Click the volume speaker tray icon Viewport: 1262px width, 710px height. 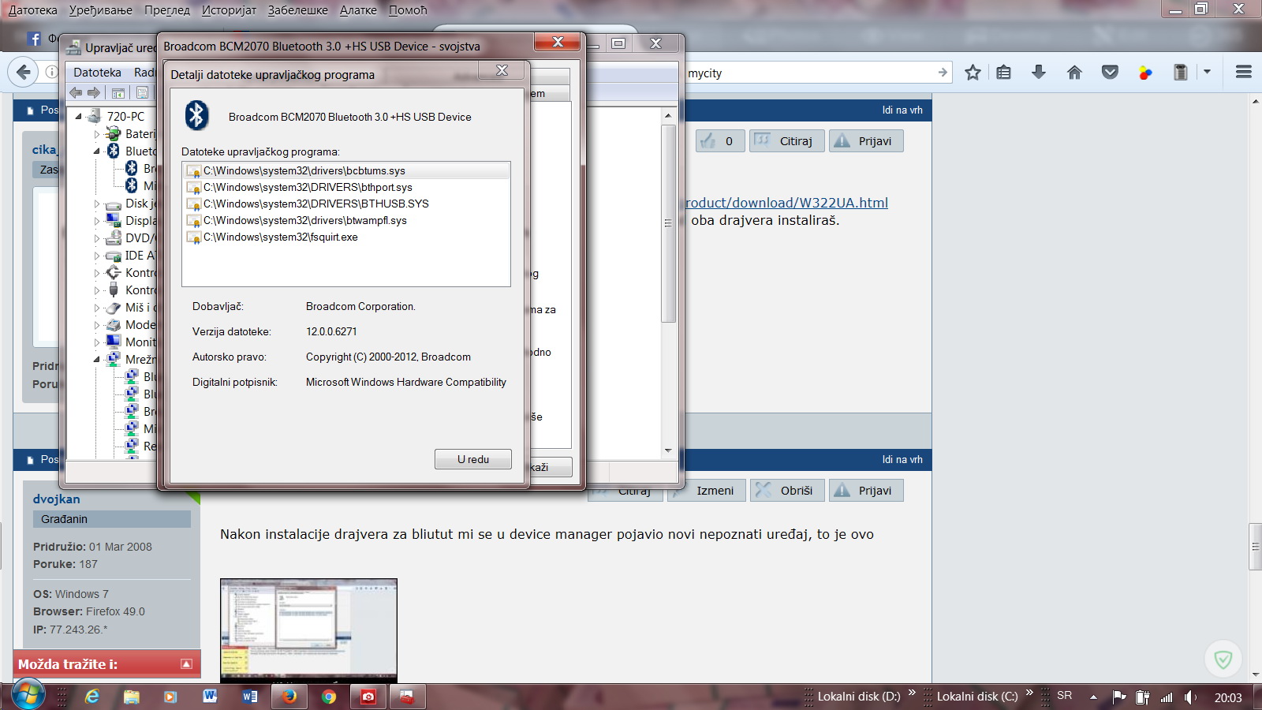click(x=1190, y=697)
